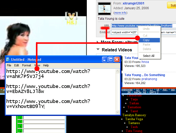
Task: Open related video Tata Young .. Do Something
Action: coord(145,75)
